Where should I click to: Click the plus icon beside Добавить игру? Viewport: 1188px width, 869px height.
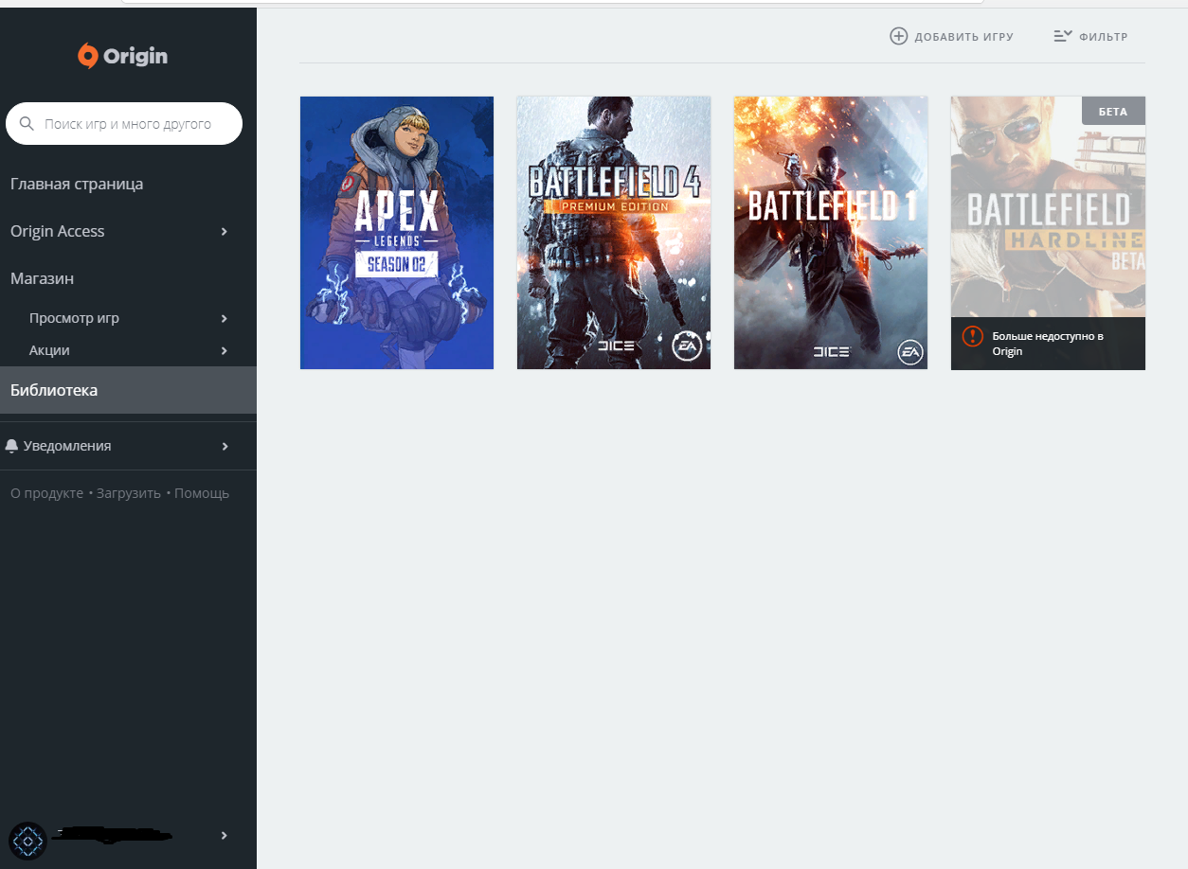pos(898,36)
